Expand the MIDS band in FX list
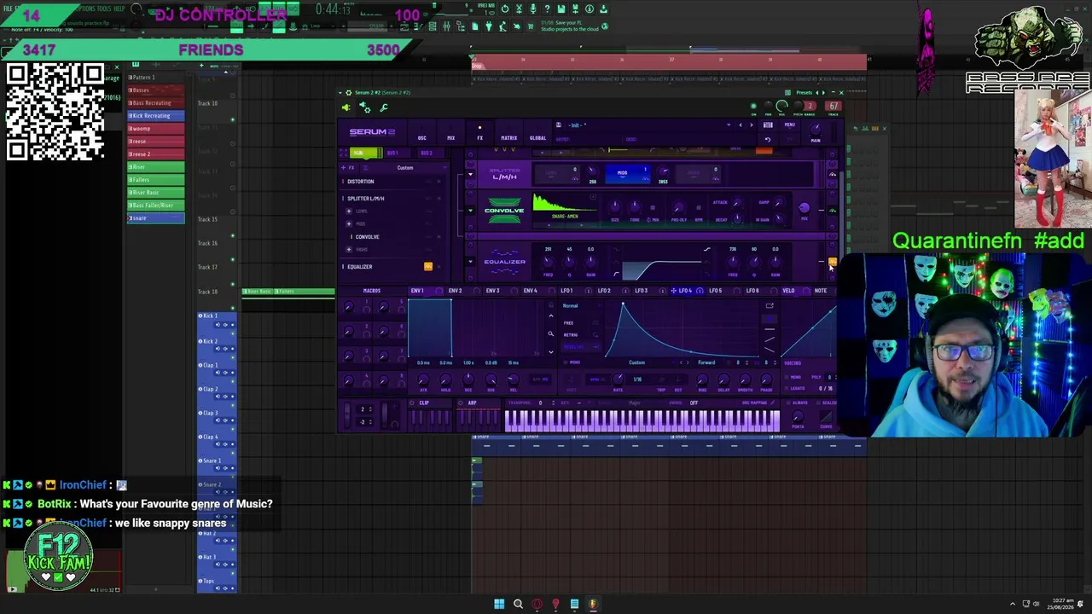 point(349,223)
